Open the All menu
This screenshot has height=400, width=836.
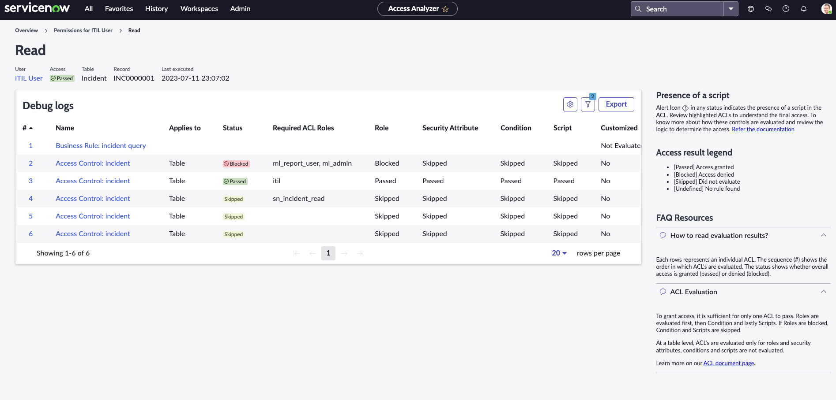coord(89,9)
